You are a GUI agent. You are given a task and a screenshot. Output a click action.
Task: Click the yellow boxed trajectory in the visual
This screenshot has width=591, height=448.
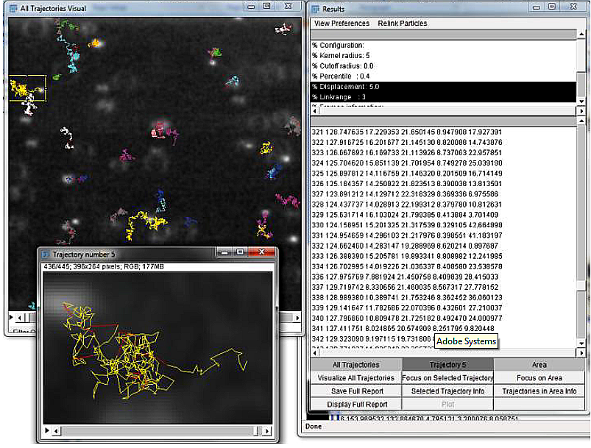[x=26, y=89]
